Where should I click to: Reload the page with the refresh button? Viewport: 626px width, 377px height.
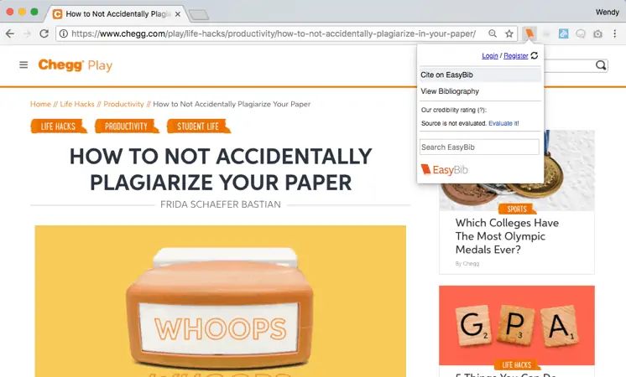(x=44, y=34)
